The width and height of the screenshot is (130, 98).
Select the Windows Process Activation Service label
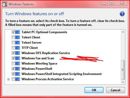click(48, 79)
